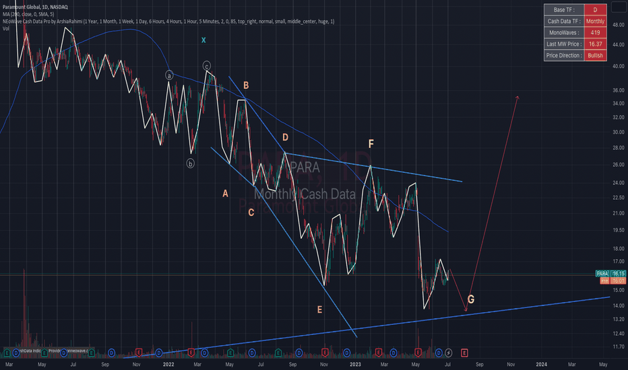Select the wave label 'F'
Viewport: 628px width, 370px height.
pyautogui.click(x=371, y=144)
